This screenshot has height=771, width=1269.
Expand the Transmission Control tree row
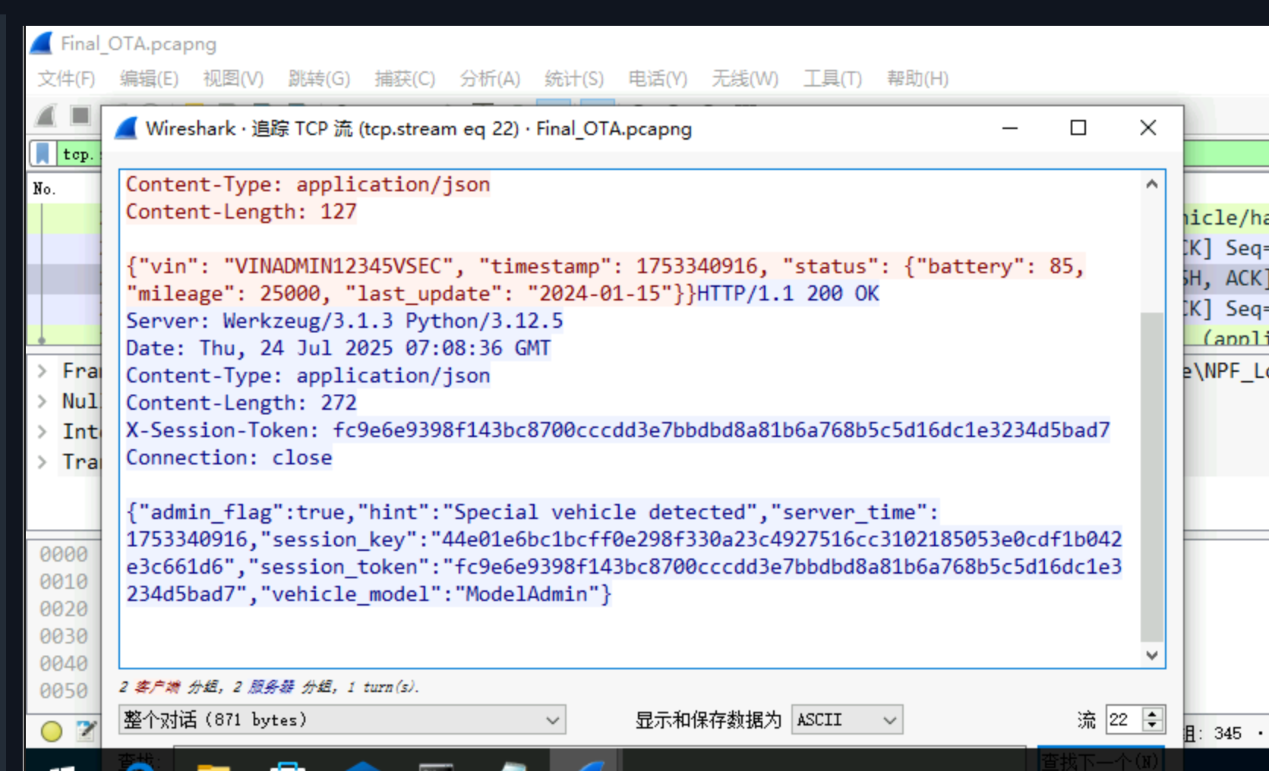43,461
